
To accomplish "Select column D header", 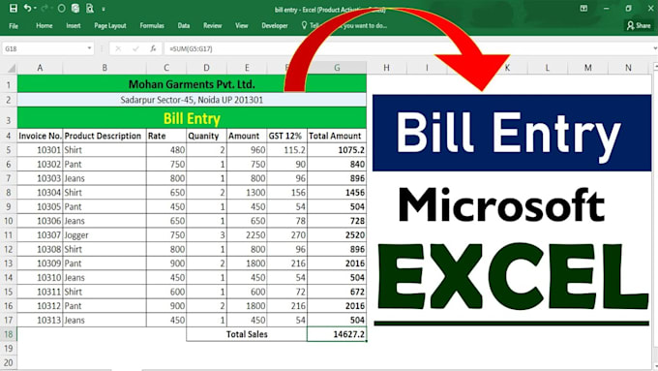I will coord(206,68).
